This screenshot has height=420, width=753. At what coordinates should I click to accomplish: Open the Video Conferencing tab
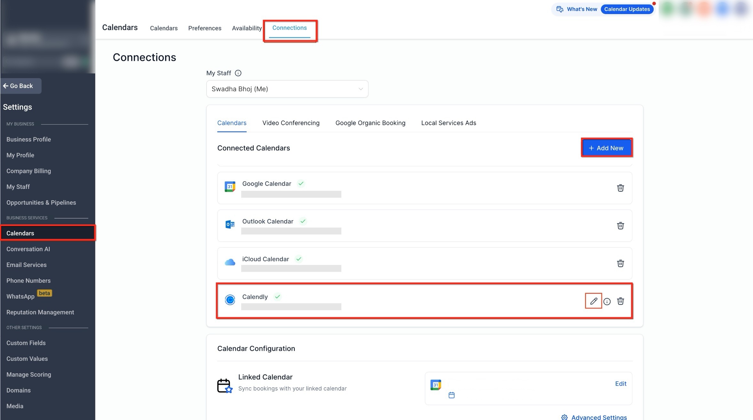coord(291,123)
